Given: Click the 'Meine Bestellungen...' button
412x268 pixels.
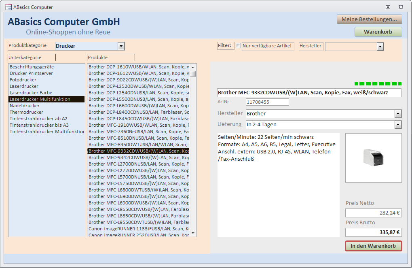Looking at the screenshot, I should click(370, 19).
